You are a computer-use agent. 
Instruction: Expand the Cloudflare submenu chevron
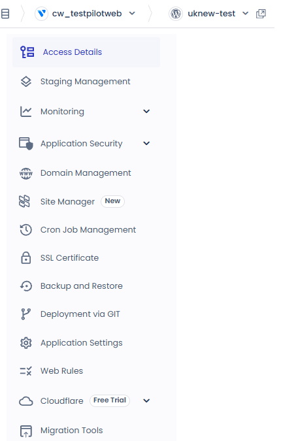[146, 400]
